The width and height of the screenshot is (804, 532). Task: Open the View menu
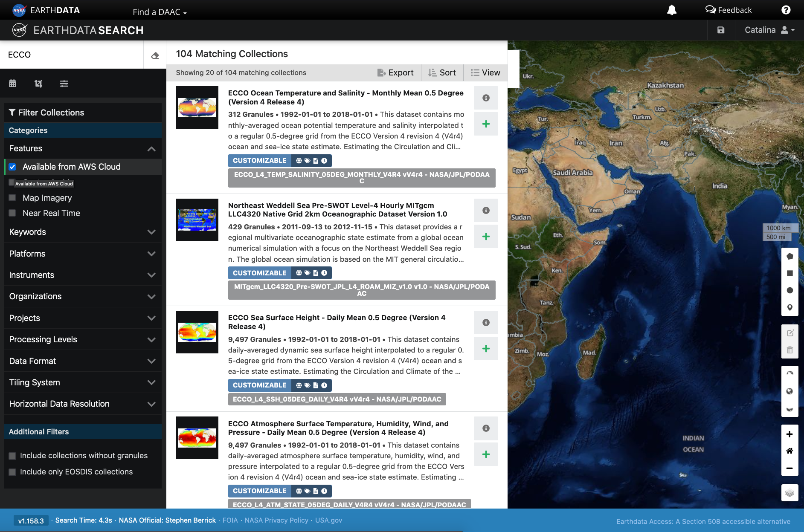coord(485,73)
